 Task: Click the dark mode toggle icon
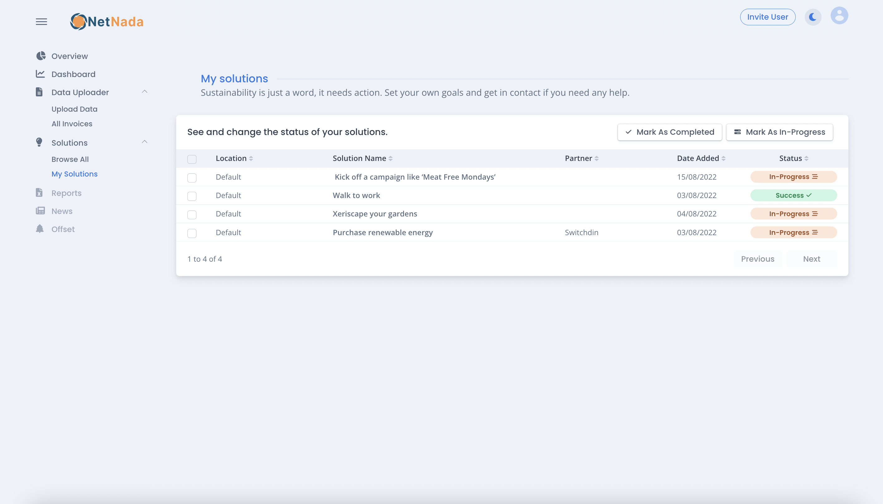tap(814, 17)
